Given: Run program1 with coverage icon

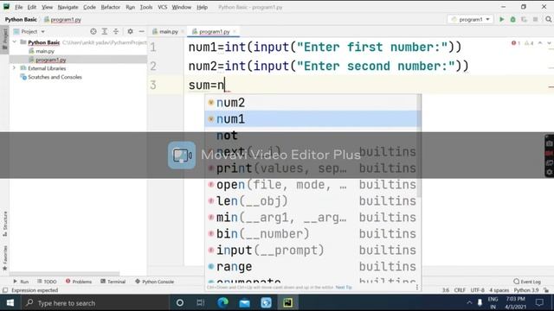Looking at the screenshot, I should point(524,19).
